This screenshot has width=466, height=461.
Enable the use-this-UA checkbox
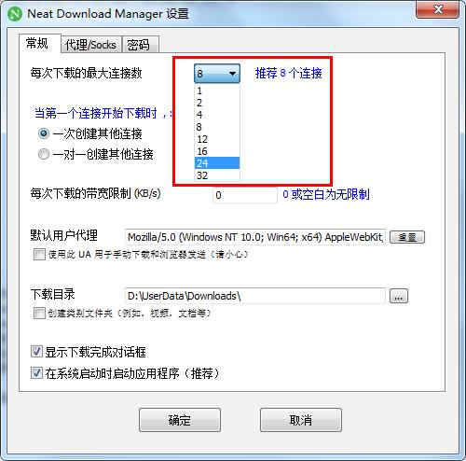coord(39,255)
